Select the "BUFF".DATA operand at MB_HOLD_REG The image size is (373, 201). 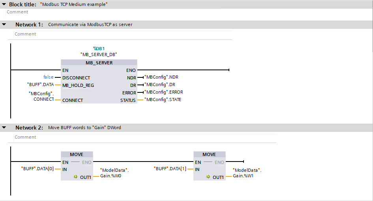tap(40, 85)
